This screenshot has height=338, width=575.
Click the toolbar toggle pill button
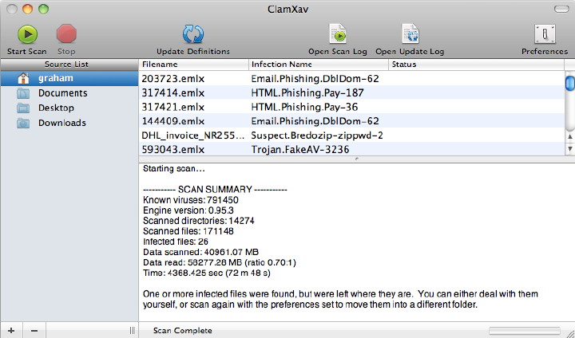tap(561, 9)
